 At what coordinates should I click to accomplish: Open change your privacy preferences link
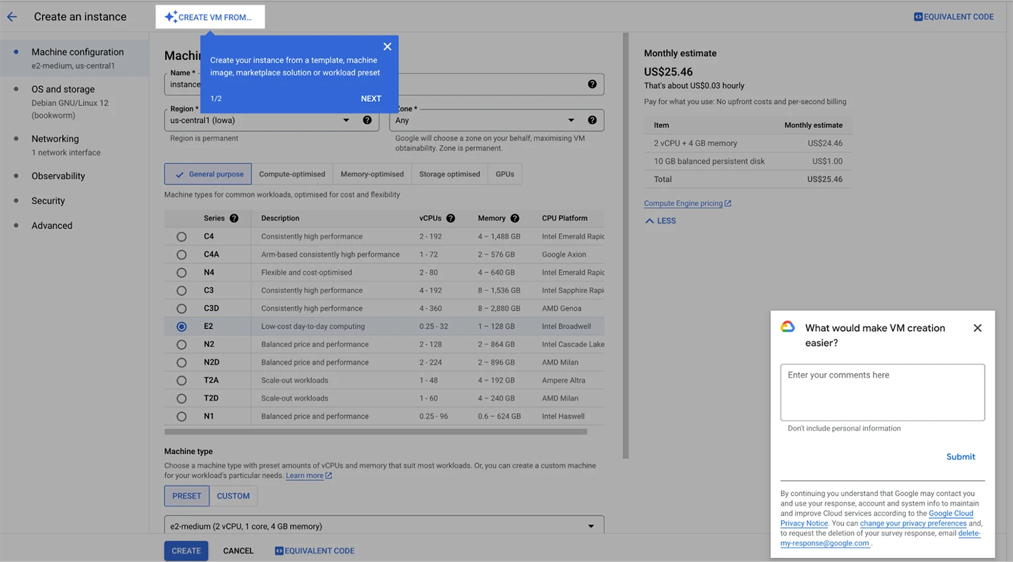913,523
